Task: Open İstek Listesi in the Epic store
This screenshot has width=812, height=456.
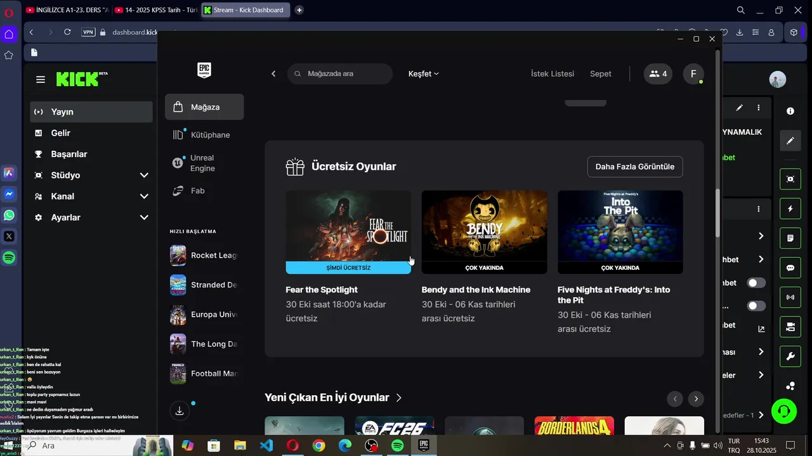Action: 553,74
